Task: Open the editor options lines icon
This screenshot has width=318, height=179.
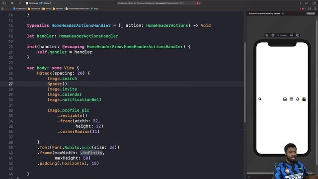Action: (x=310, y=9)
